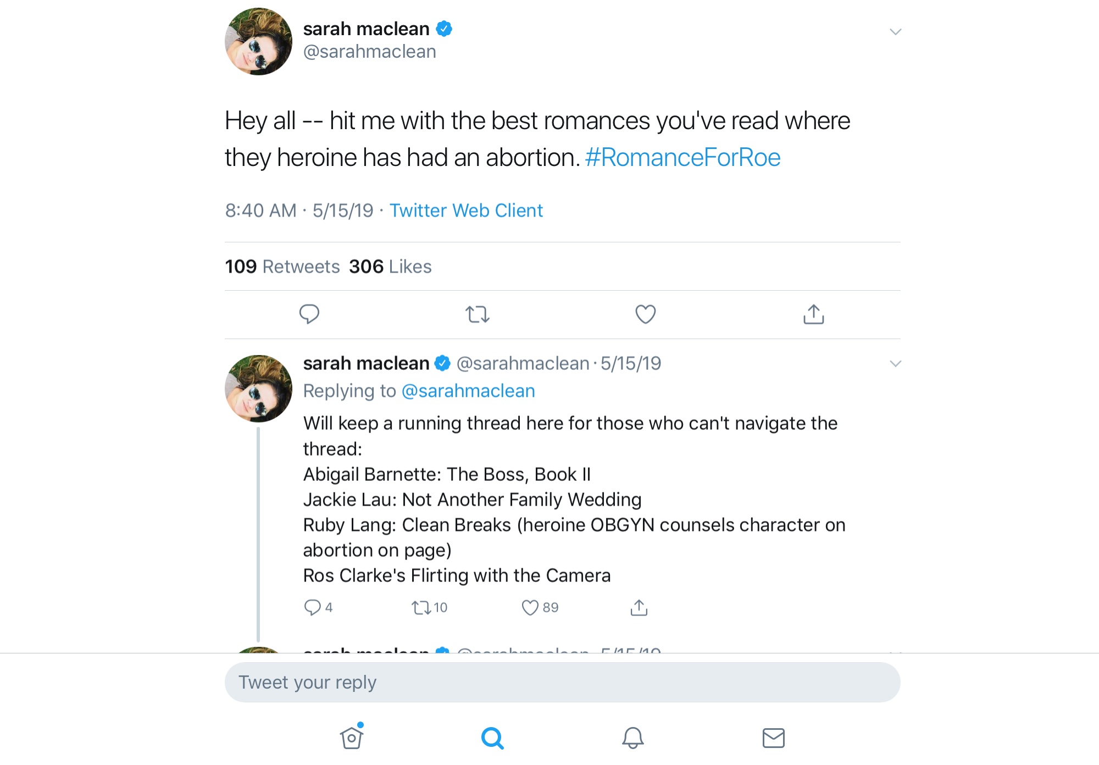Viewport: 1099px width, 765px height.
Task: Reply to the main tweet via speech bubble
Action: pos(309,314)
